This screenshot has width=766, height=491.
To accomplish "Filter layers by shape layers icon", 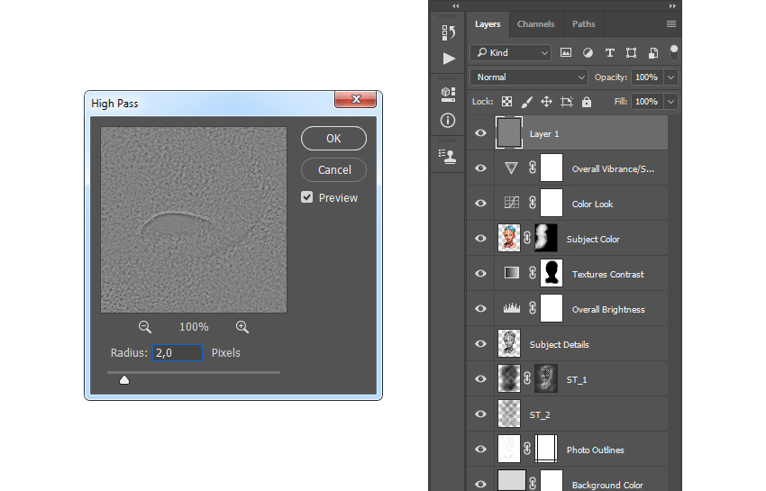I will click(631, 53).
